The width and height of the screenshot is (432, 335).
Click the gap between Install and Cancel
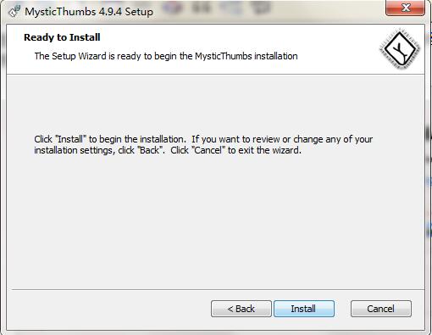point(342,309)
